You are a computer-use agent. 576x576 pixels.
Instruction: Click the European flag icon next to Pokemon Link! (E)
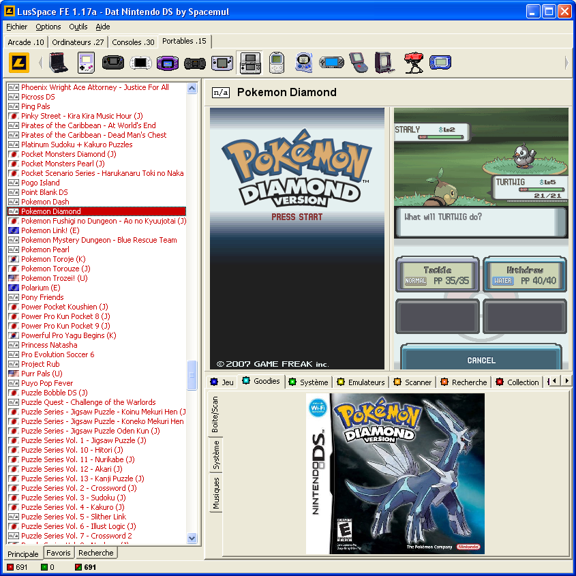(x=14, y=230)
